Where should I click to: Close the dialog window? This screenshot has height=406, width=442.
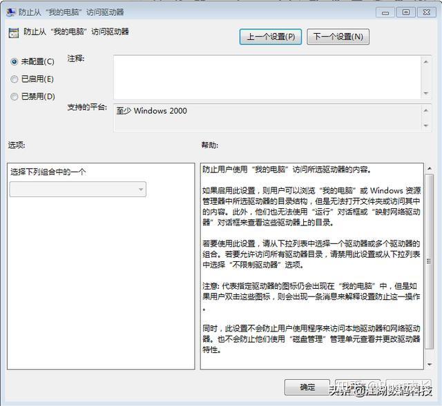[x=426, y=12]
